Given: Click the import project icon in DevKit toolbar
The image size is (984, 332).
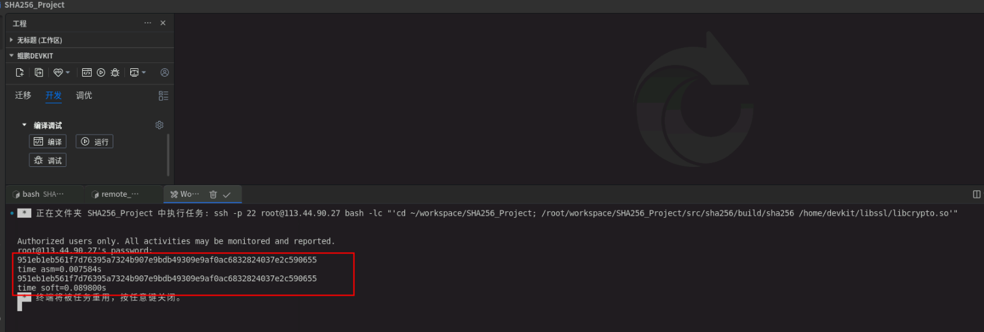Looking at the screenshot, I should coord(39,73).
